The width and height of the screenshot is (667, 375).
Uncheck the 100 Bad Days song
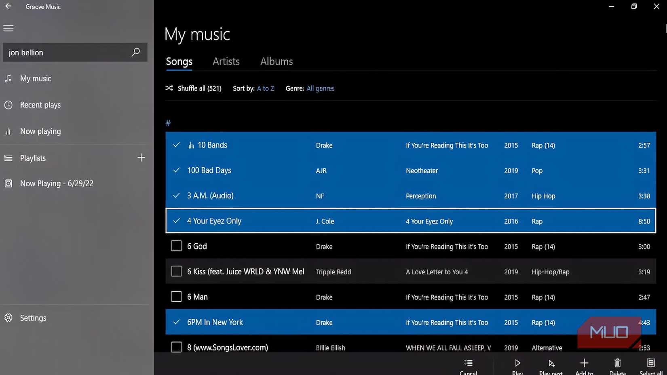click(176, 170)
